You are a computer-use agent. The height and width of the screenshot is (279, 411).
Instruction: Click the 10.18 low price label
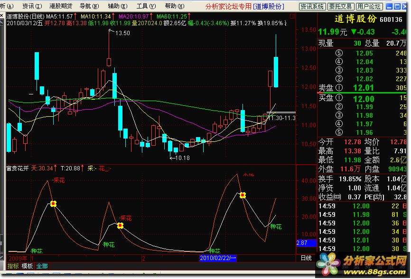182,158
